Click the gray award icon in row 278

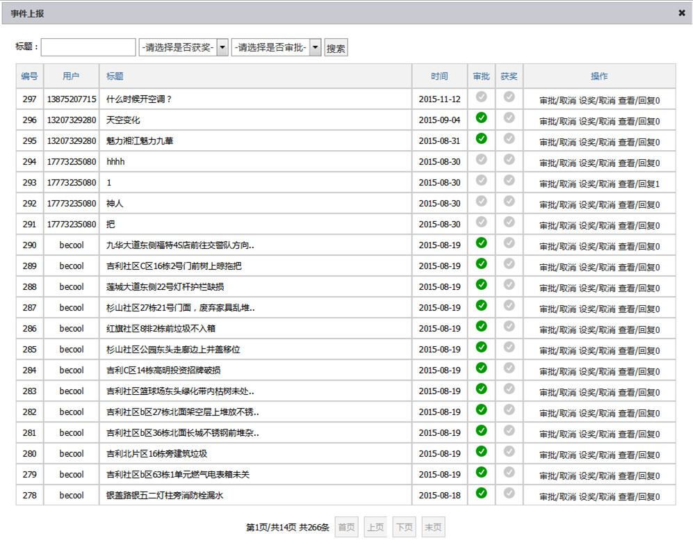(509, 494)
